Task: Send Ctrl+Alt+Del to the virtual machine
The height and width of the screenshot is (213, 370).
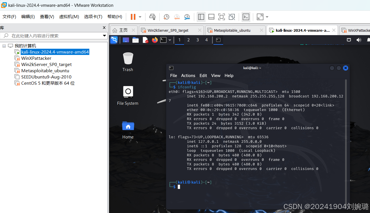Action: point(153,17)
